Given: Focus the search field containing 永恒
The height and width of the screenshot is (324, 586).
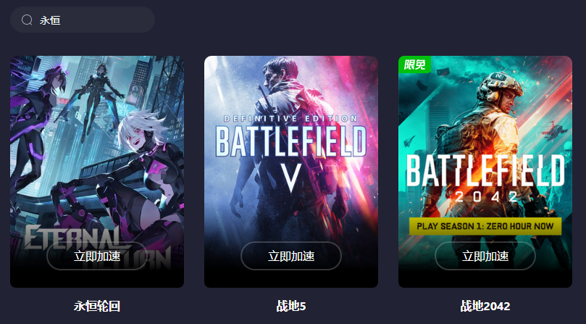Looking at the screenshot, I should (83, 20).
